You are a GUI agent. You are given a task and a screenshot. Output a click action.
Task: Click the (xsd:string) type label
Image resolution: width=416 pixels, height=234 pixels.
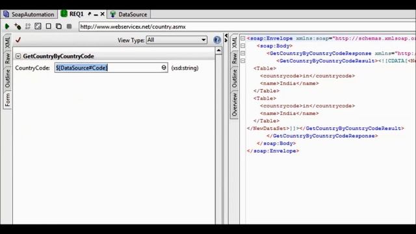[x=185, y=68]
